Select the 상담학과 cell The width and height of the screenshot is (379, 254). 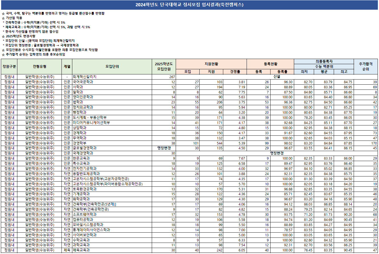112,128
